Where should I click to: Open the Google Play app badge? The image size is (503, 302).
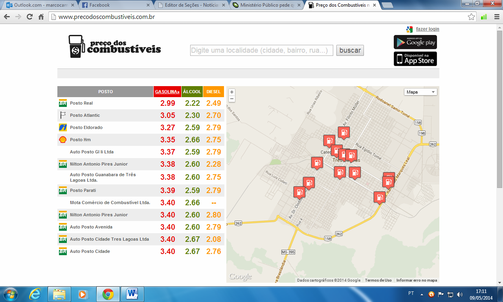coord(415,42)
